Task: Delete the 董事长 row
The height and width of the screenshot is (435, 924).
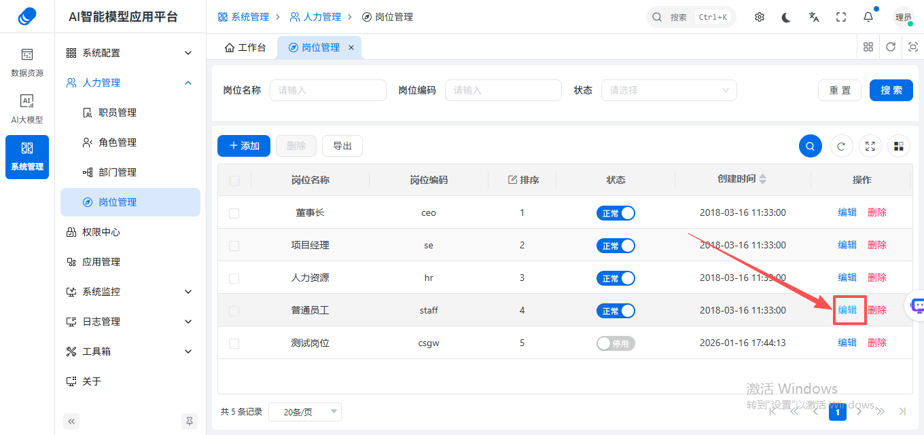Action: point(877,213)
